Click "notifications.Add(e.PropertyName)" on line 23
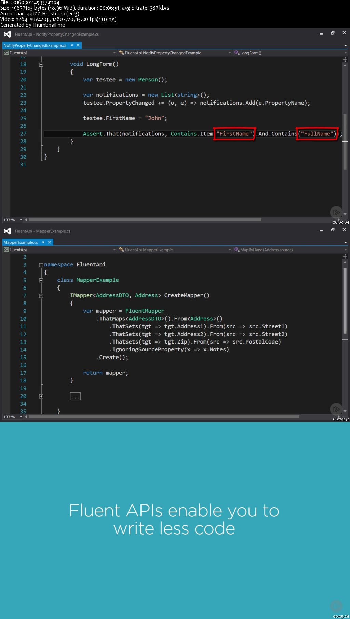 253,103
